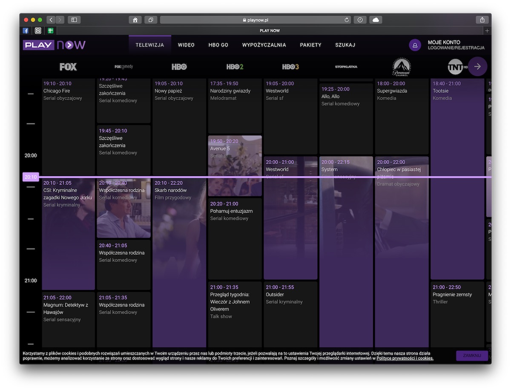Open a new tab with plus button
Image resolution: width=511 pixels, height=390 pixels.
pyautogui.click(x=487, y=31)
